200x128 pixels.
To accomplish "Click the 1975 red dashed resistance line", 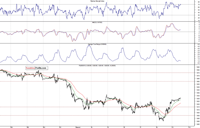I will pos(100,73).
